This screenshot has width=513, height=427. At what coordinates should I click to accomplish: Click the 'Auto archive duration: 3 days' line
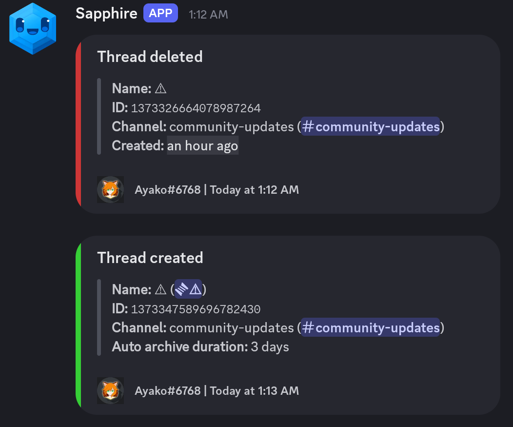click(x=200, y=347)
